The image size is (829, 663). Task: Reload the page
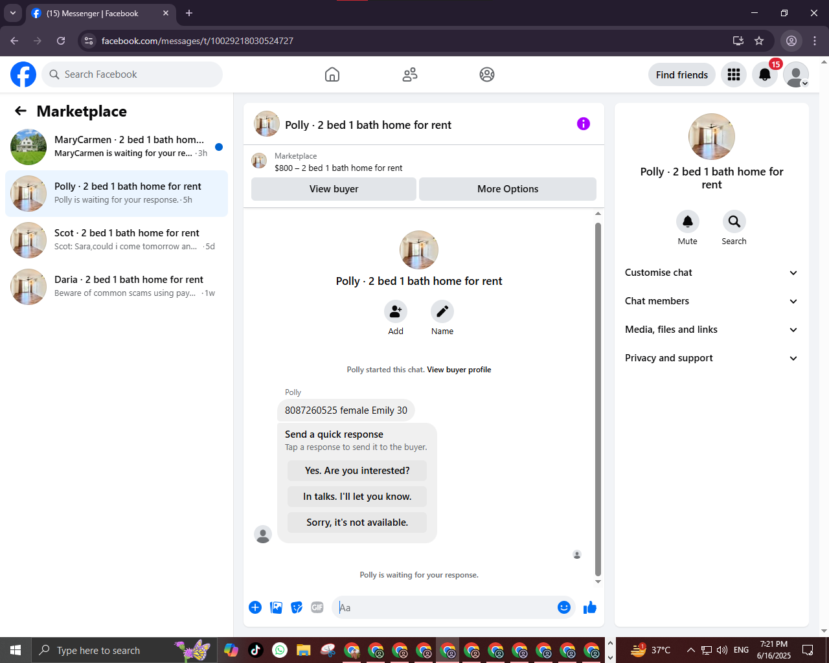point(61,41)
